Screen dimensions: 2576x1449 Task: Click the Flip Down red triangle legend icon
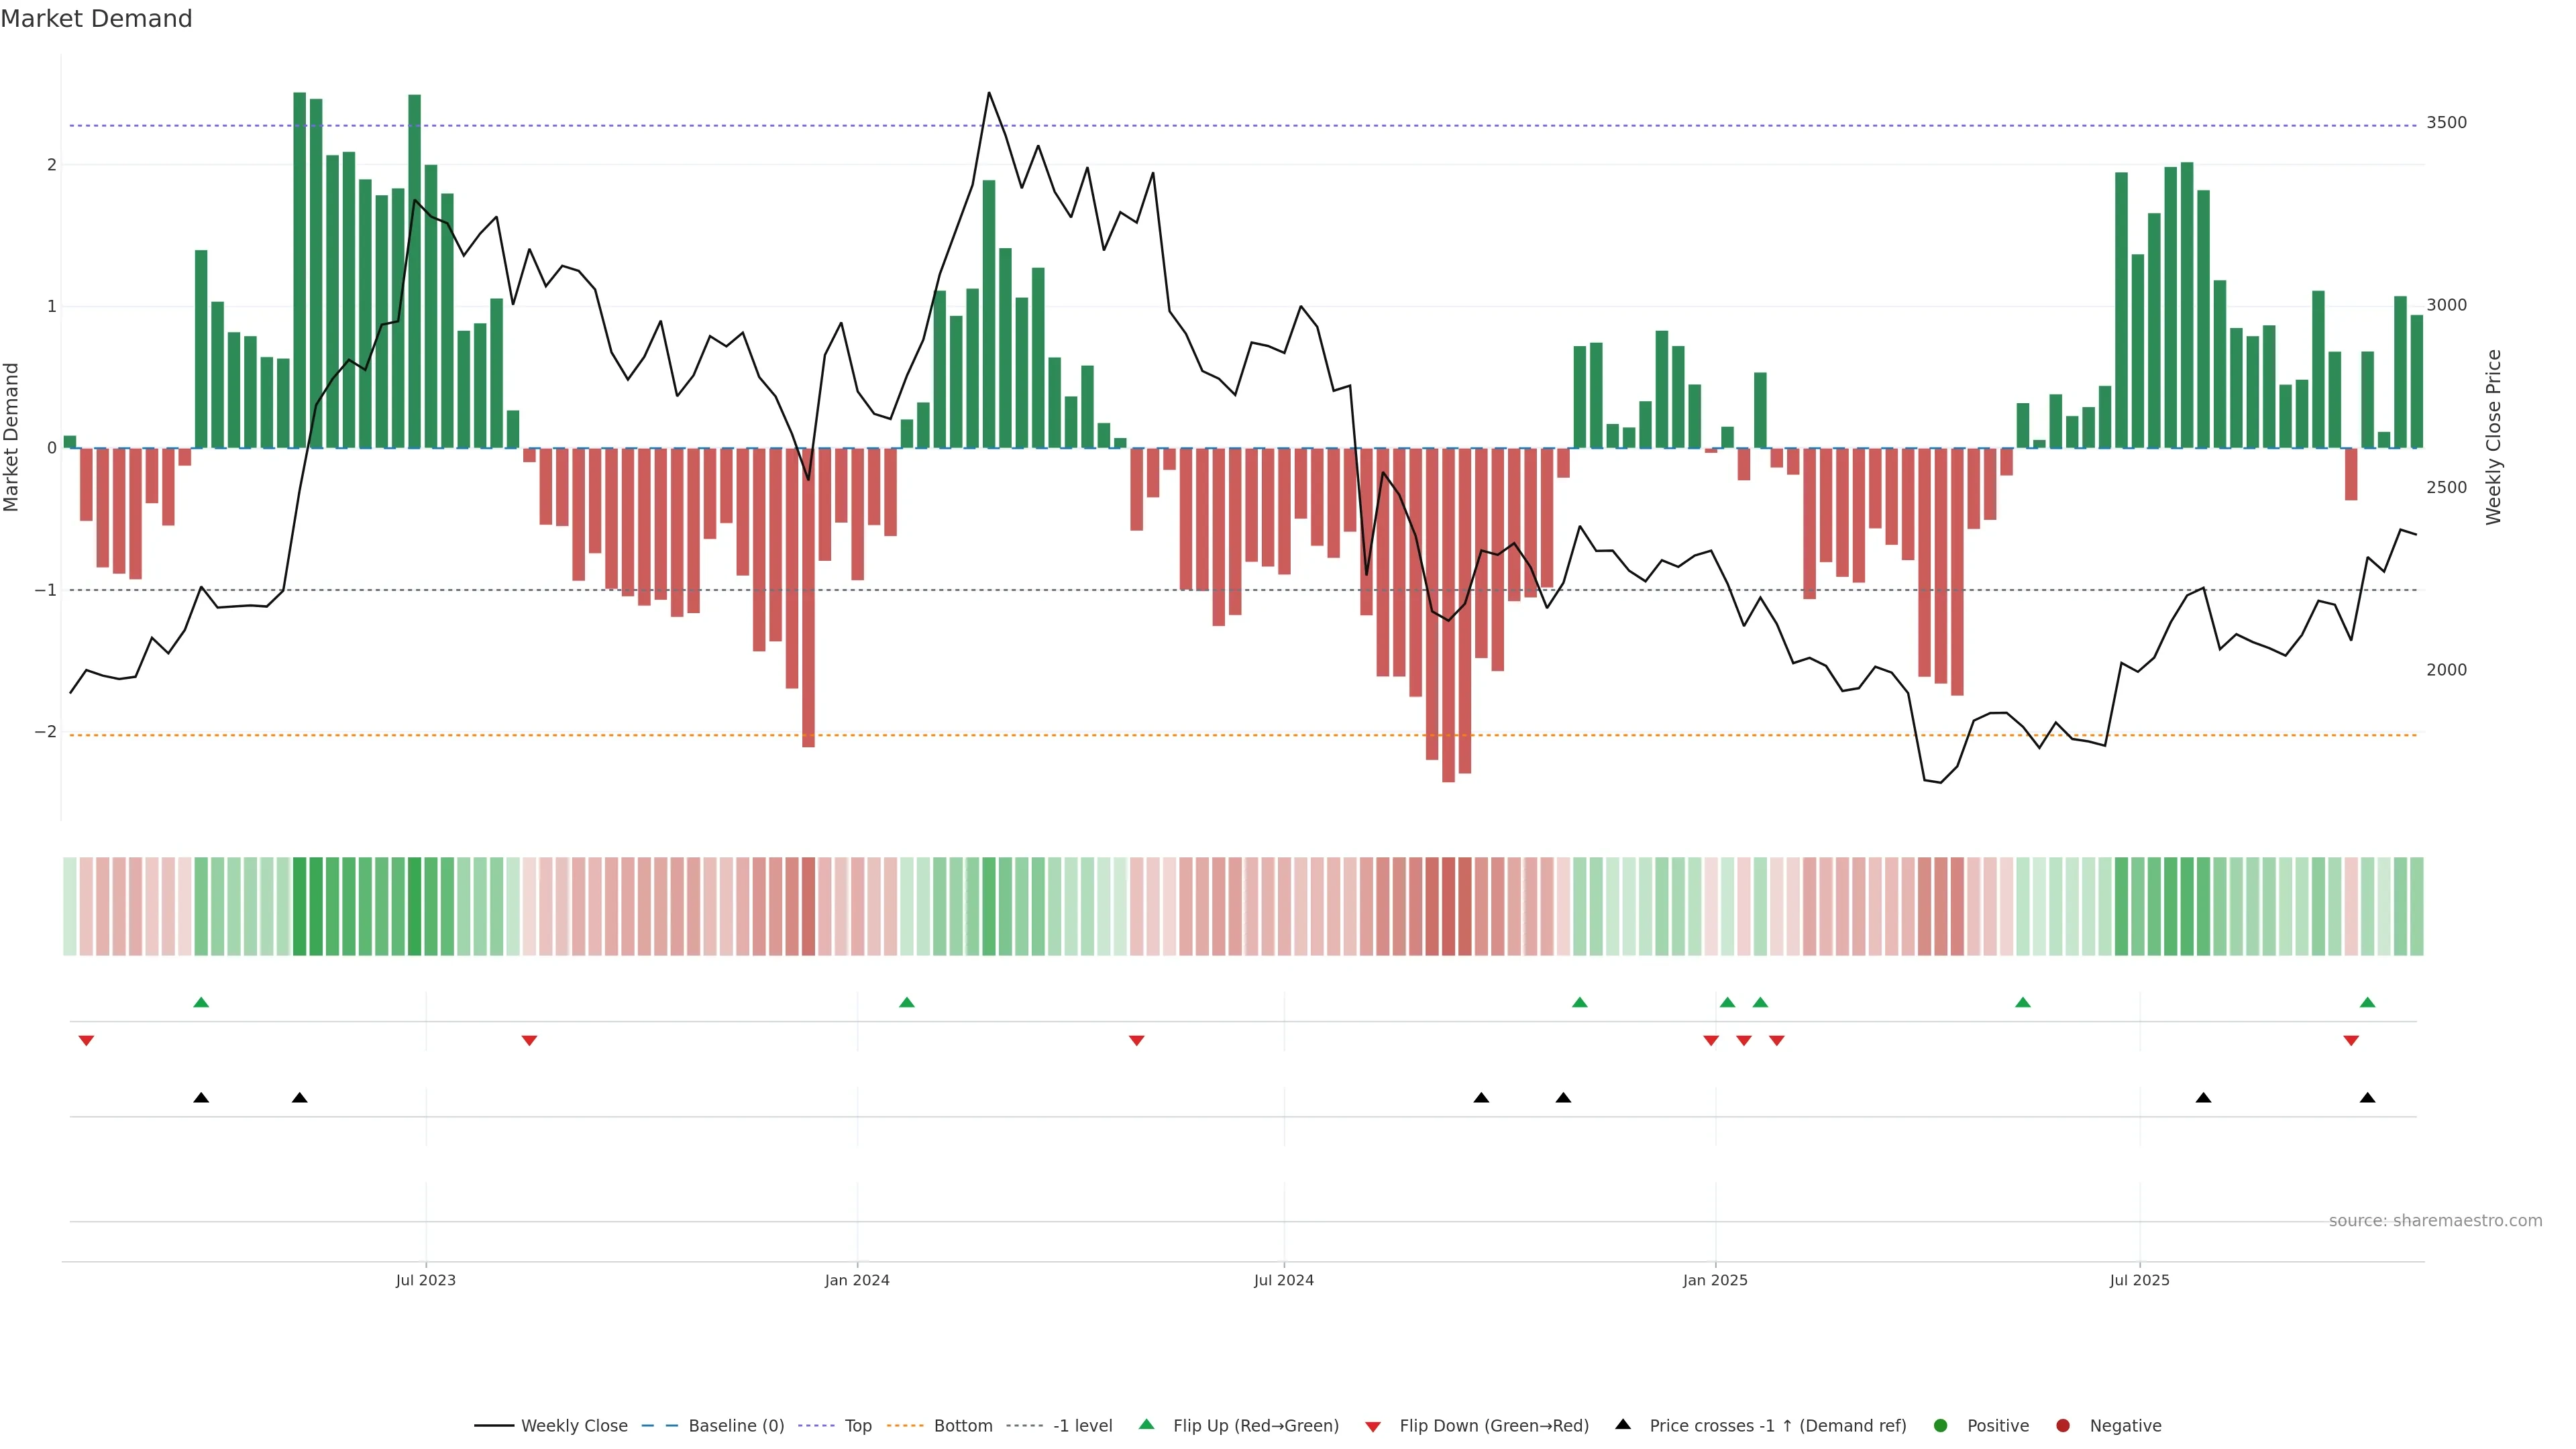point(1373,1426)
